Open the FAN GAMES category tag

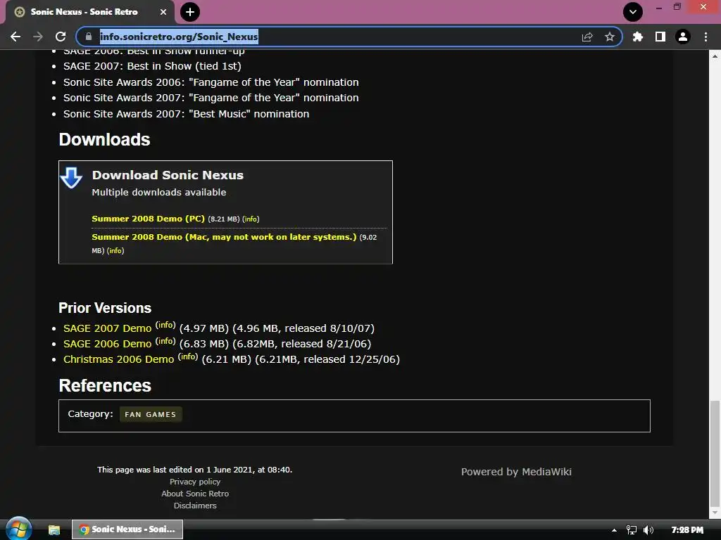151,414
